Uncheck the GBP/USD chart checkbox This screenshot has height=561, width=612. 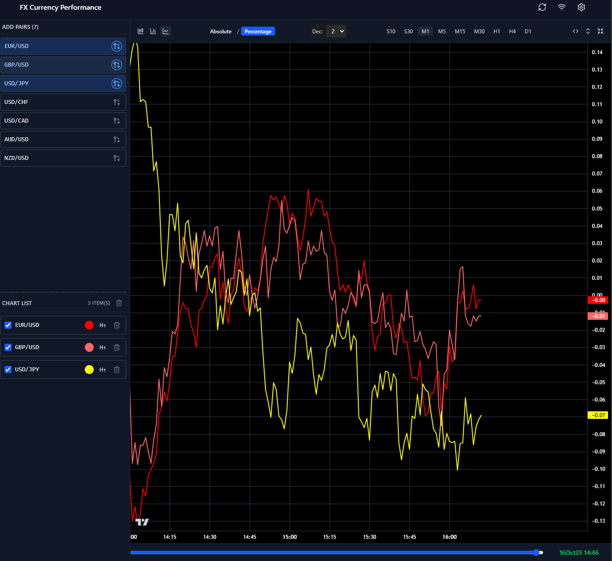click(x=8, y=347)
